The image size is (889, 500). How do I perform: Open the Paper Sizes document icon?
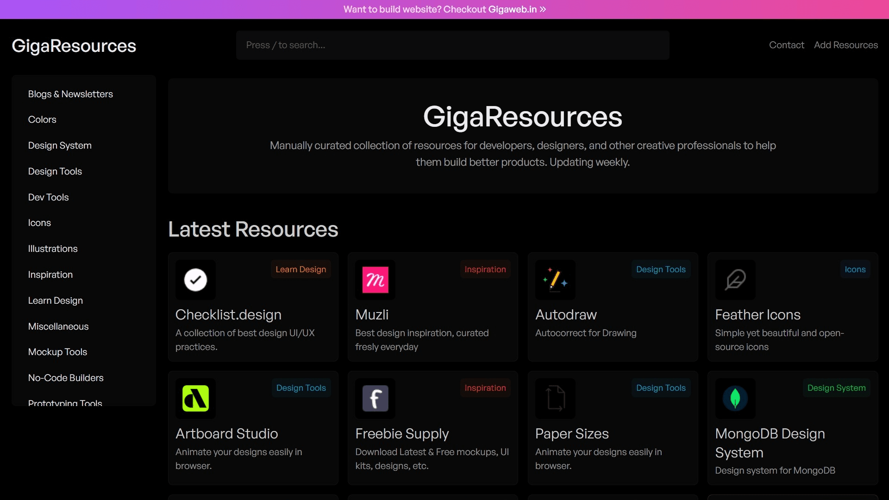(555, 398)
